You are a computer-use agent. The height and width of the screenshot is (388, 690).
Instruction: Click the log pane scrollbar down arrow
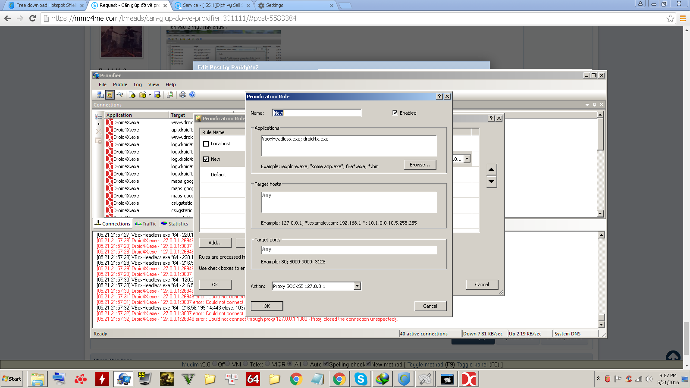point(602,324)
